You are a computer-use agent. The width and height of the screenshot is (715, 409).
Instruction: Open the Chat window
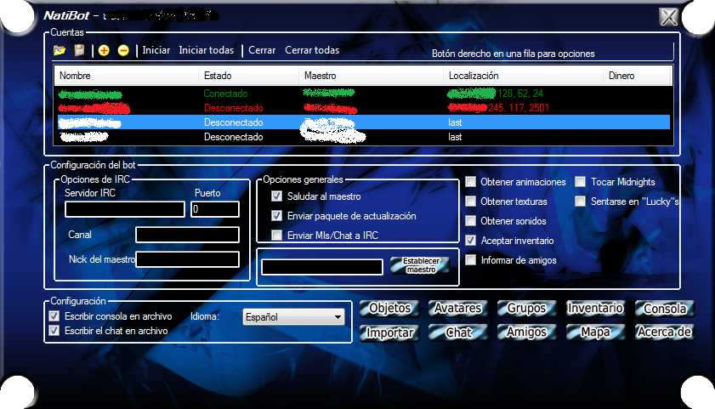pyautogui.click(x=457, y=332)
